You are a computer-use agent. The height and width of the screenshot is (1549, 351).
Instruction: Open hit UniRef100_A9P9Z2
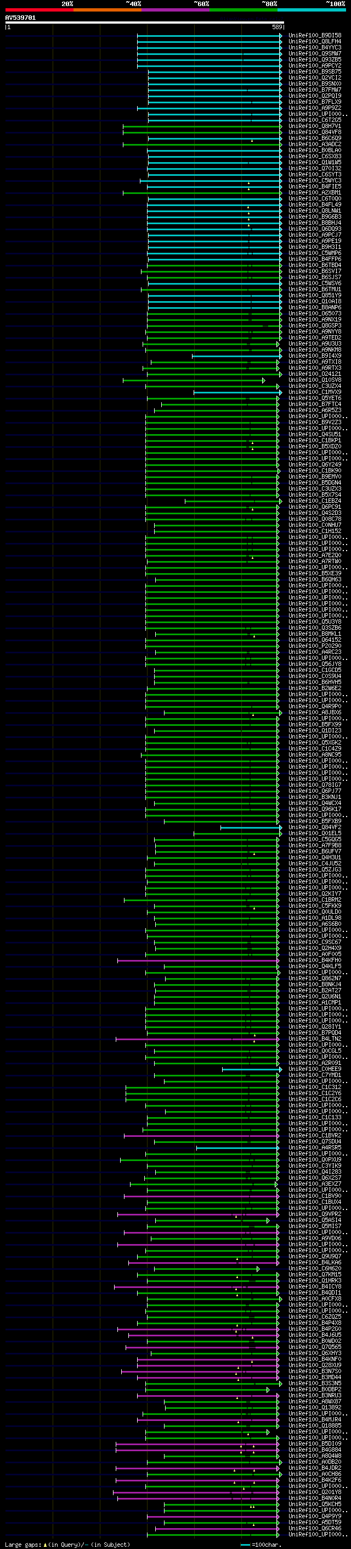tap(315, 108)
